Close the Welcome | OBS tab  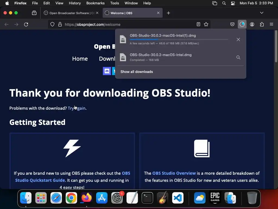tap(158, 13)
